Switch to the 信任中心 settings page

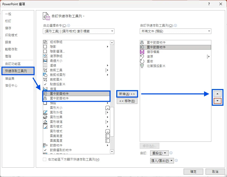tap(11, 85)
